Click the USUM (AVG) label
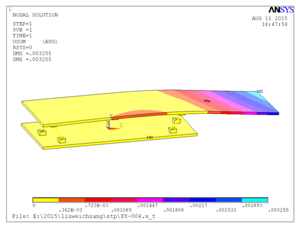Viewport: 296px width, 228px height. pos(35,42)
